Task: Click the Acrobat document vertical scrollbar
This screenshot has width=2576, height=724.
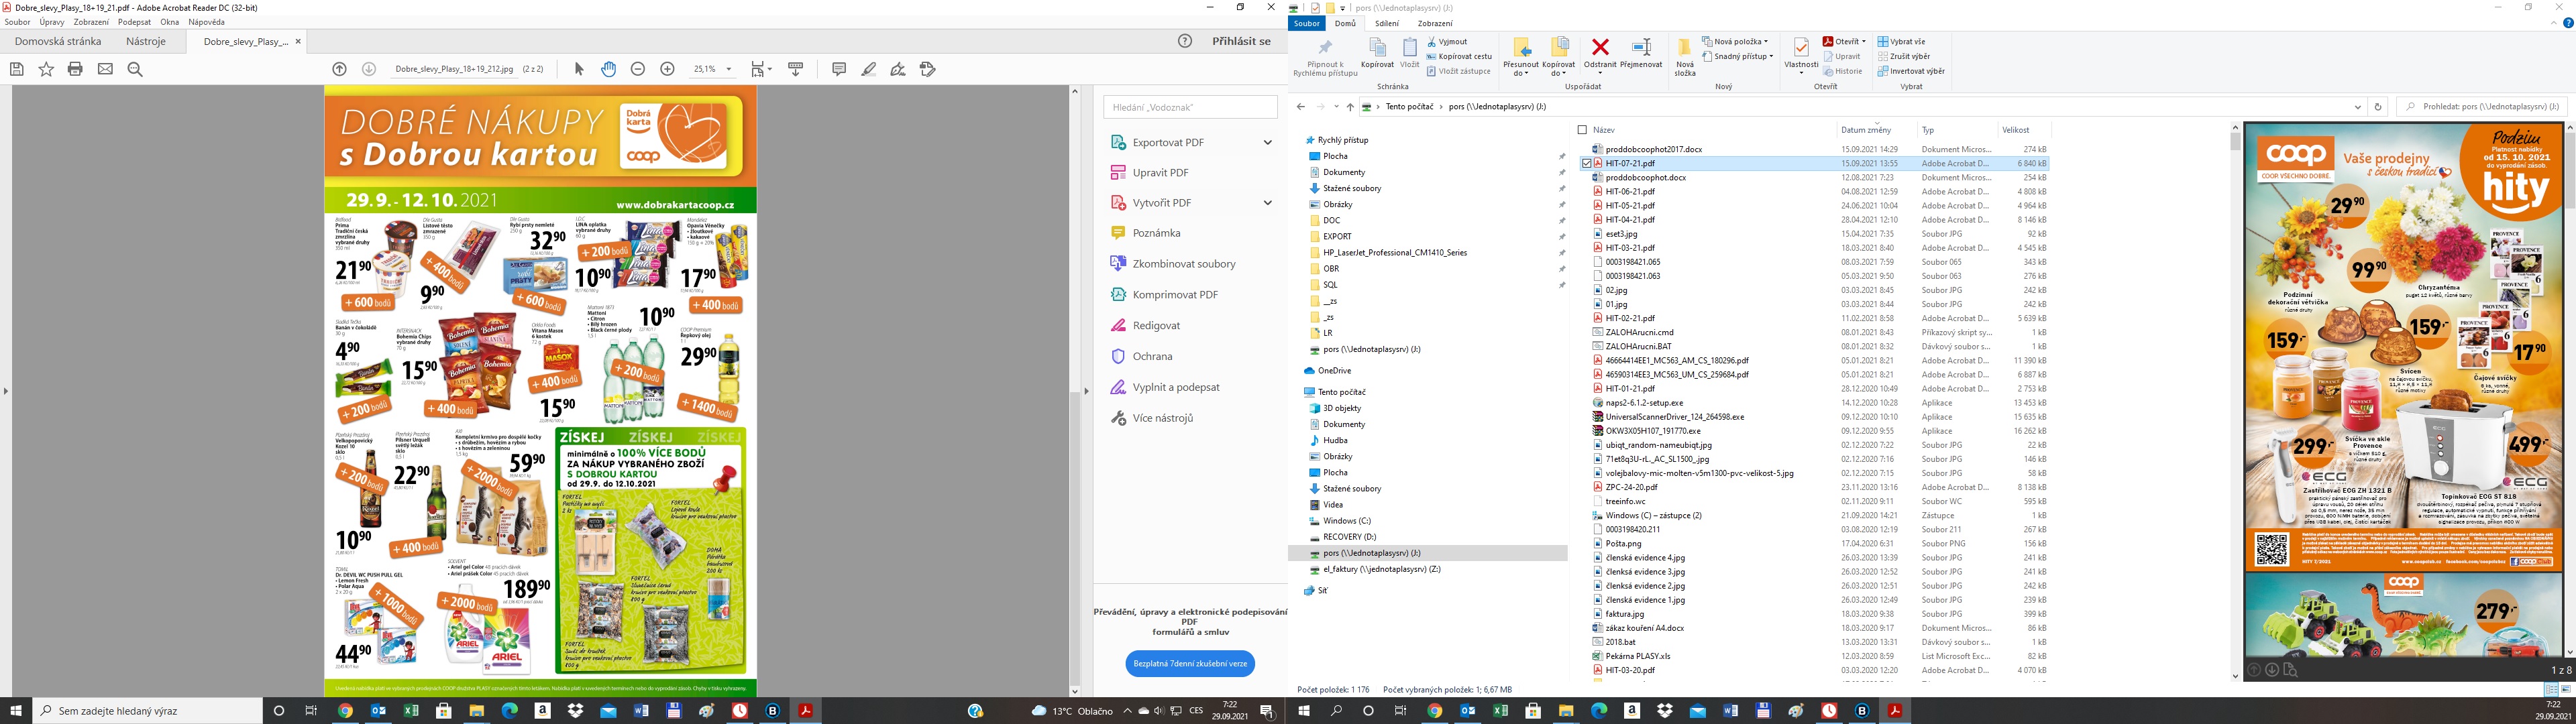Action: tap(1075, 390)
